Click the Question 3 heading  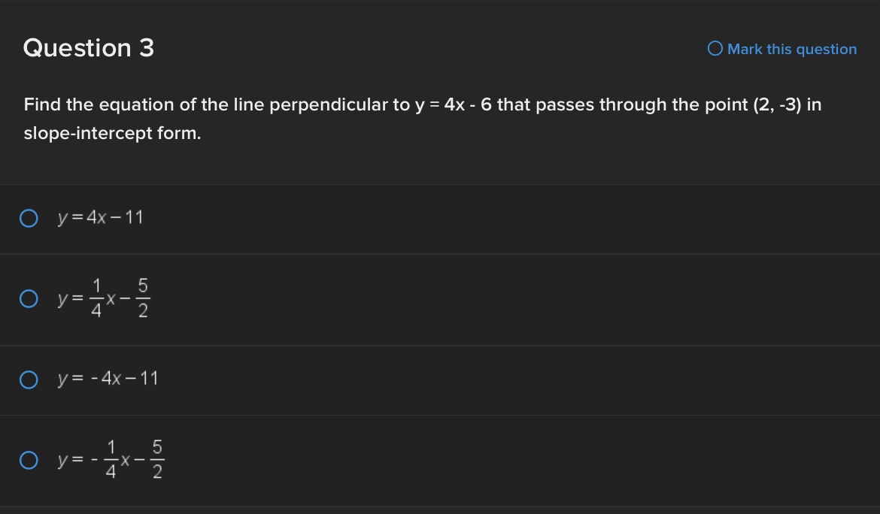pos(87,47)
